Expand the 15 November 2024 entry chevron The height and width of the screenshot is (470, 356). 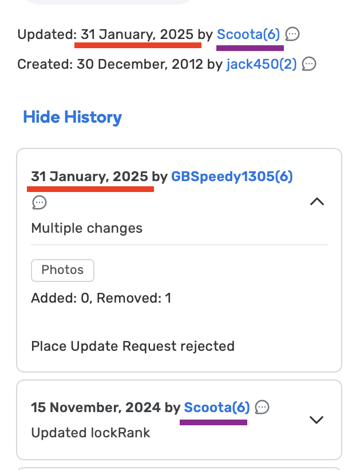coord(317,420)
